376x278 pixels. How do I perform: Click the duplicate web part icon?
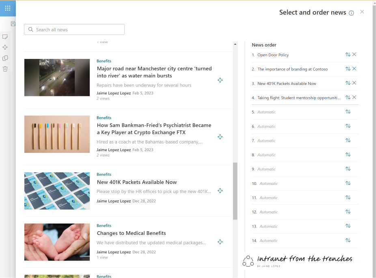coord(5,58)
